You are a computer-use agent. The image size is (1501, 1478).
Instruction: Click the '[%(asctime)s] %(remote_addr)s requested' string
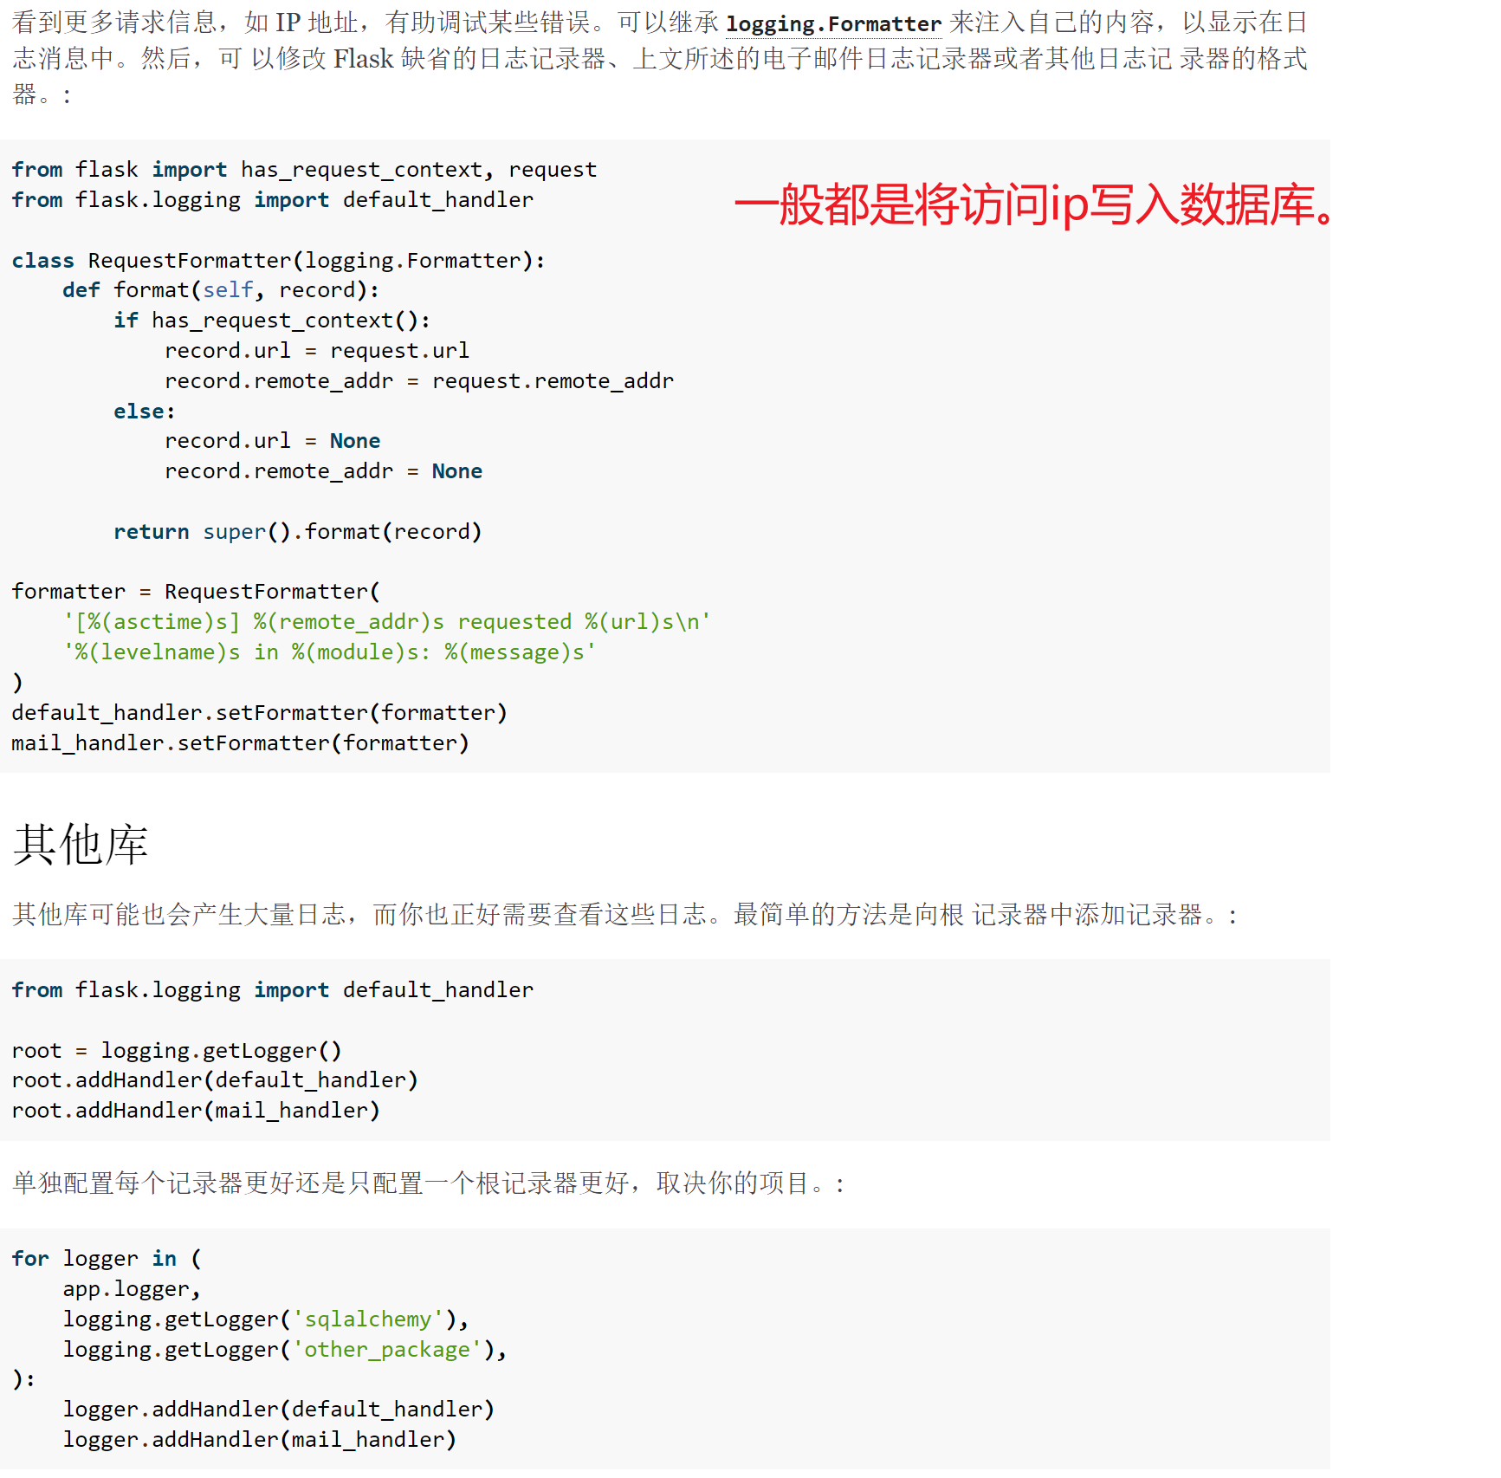pos(386,622)
